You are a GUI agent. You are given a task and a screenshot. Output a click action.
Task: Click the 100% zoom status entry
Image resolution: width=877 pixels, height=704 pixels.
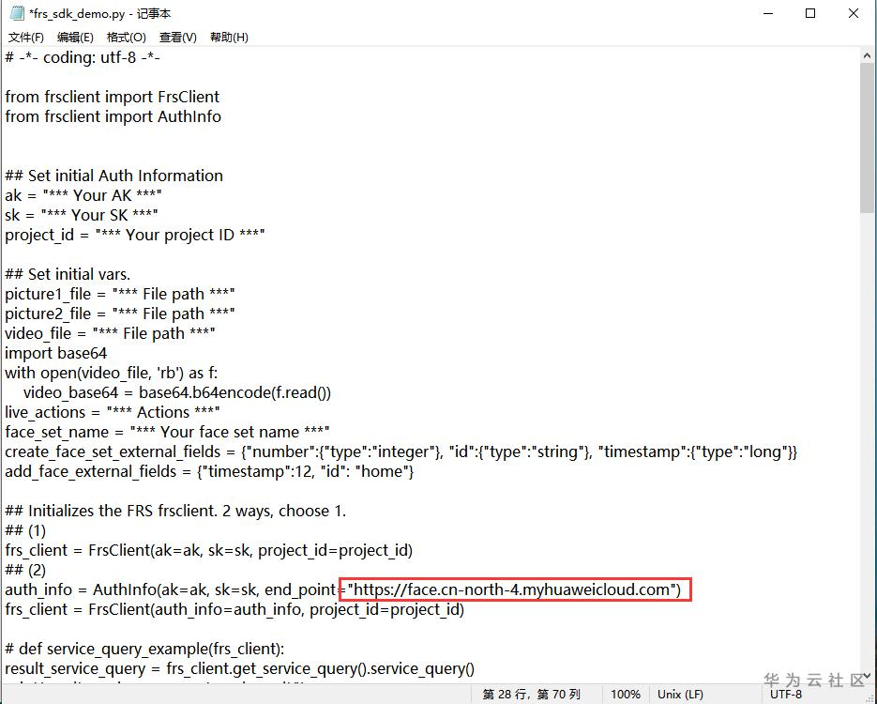(626, 695)
